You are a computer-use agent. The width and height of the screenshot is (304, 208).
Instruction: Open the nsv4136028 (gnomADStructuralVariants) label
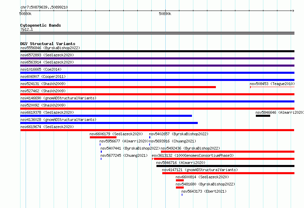pyautogui.click(x=58, y=120)
